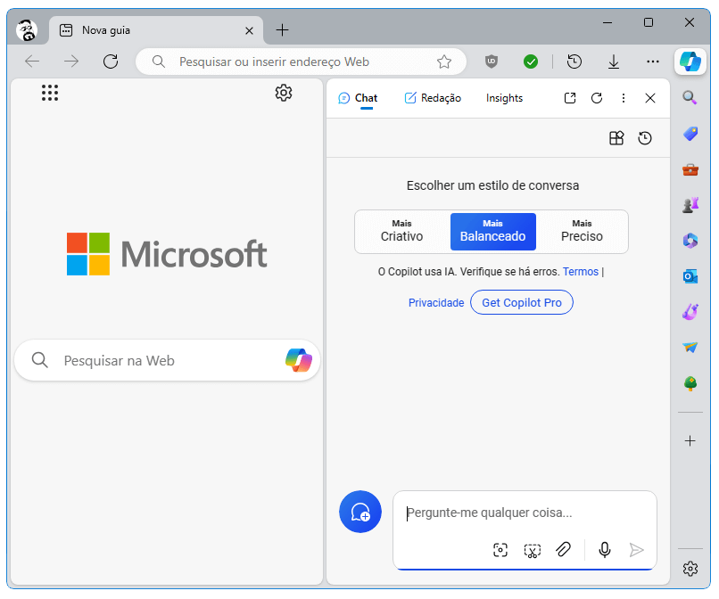Select the Mais Balanceado conversation style
This screenshot has width=719, height=599.
coord(493,232)
